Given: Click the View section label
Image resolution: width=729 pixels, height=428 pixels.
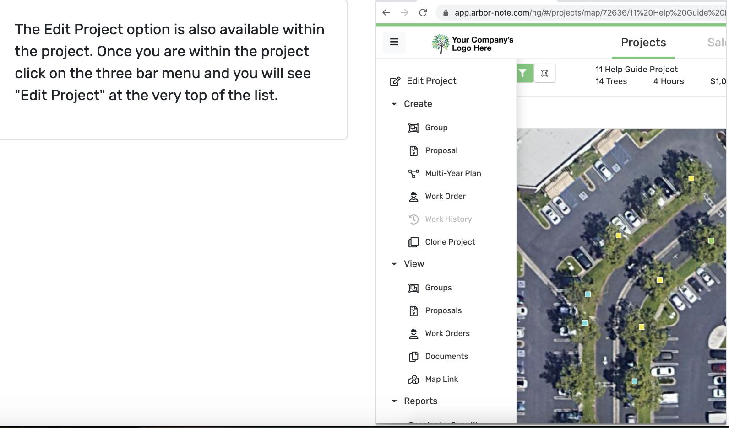Looking at the screenshot, I should 414,264.
